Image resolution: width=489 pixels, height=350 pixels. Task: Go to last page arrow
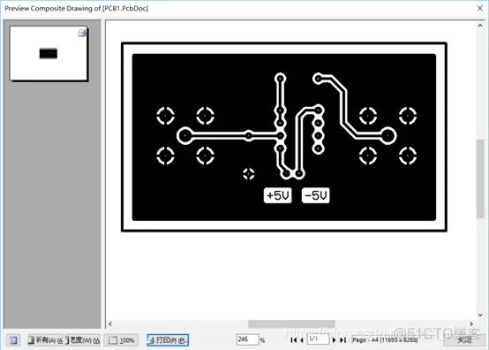click(x=342, y=340)
